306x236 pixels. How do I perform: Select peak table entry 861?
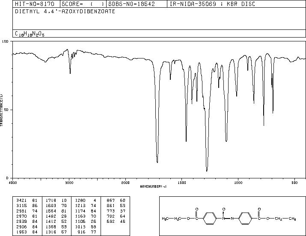(111, 206)
